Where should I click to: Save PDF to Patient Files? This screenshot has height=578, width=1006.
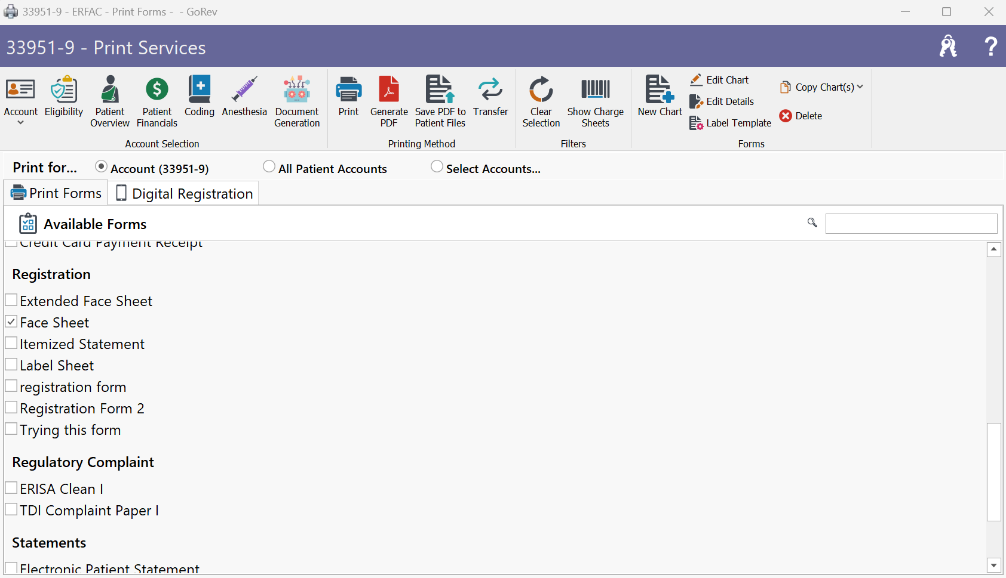[x=440, y=101]
